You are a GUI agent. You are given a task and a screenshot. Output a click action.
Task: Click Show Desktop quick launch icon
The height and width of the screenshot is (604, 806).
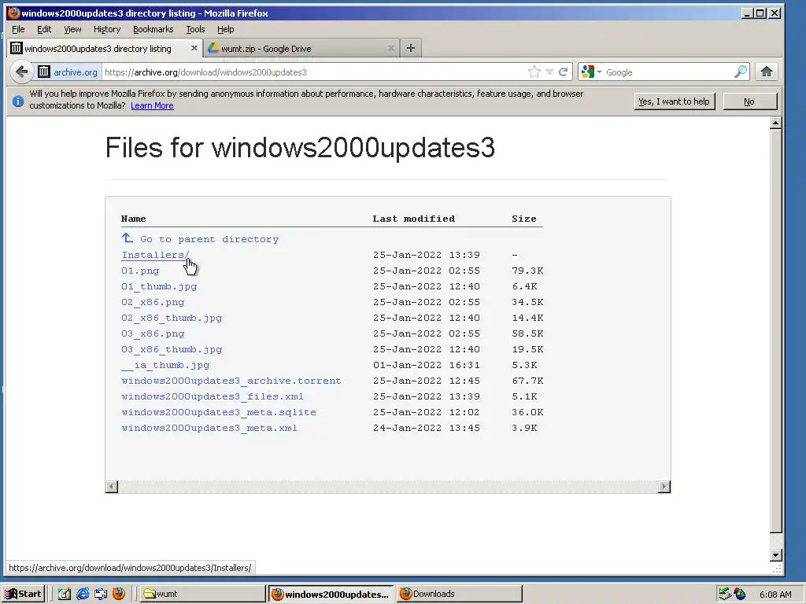coord(101,594)
